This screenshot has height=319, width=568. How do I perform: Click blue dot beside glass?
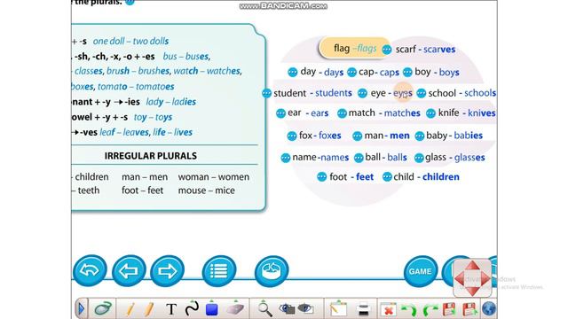pyautogui.click(x=419, y=158)
